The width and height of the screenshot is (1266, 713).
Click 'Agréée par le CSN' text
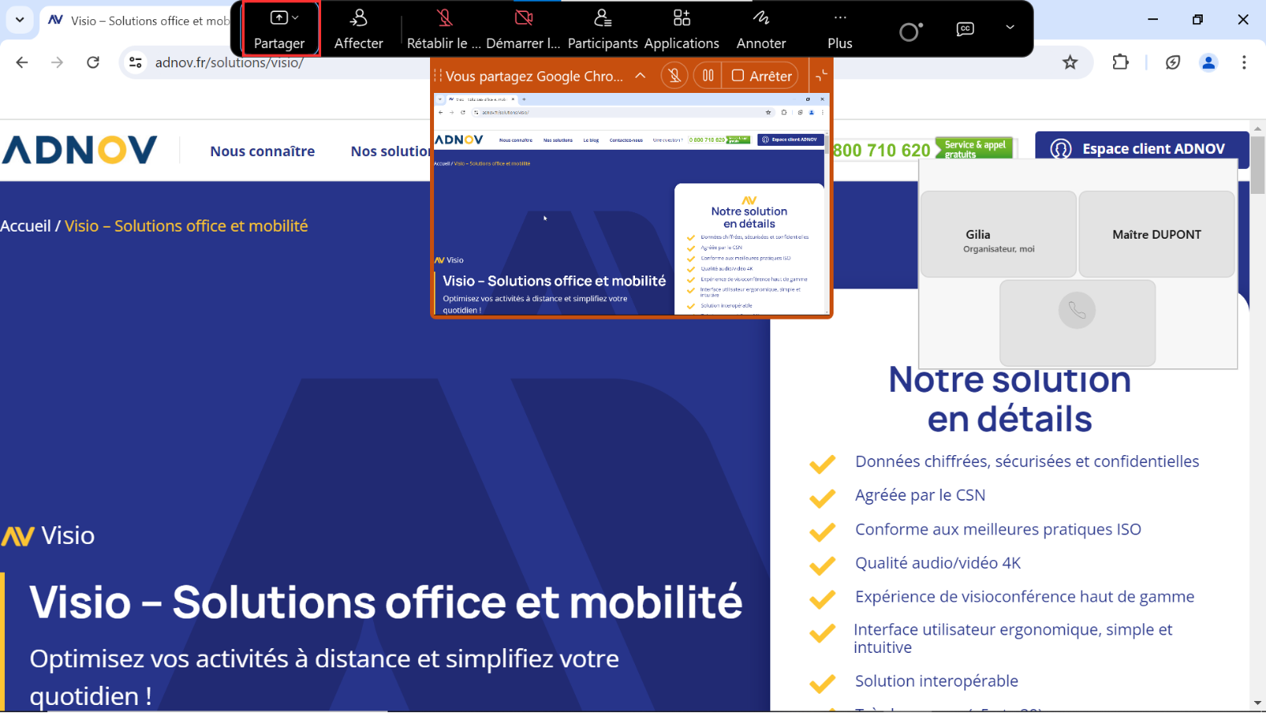pos(920,495)
